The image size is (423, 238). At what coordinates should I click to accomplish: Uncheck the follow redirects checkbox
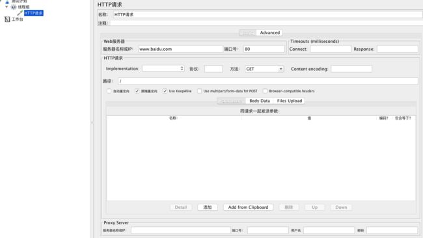[x=137, y=91]
